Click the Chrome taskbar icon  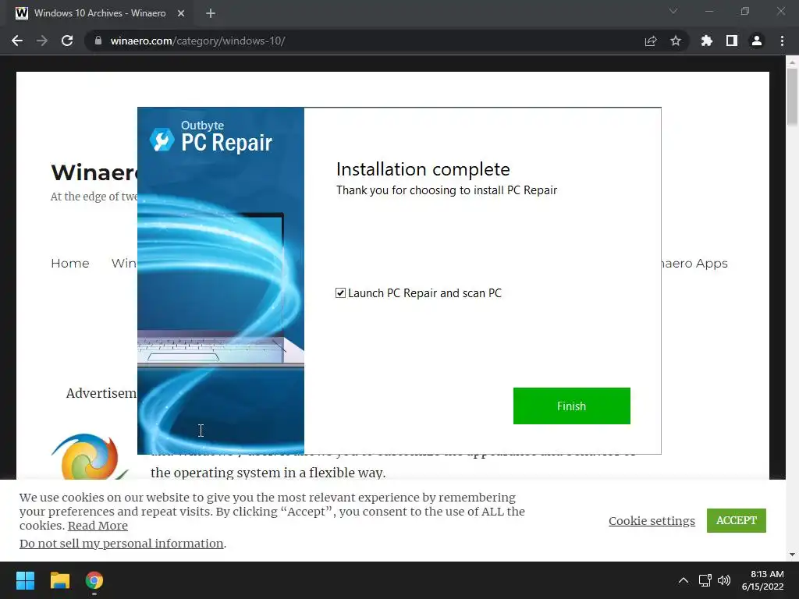[94, 580]
